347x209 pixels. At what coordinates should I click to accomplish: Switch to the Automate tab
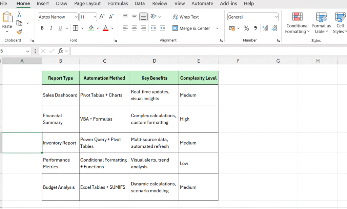pos(202,3)
